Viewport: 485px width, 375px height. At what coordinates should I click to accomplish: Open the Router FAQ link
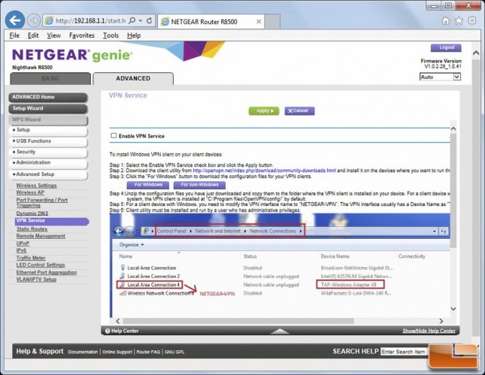(148, 352)
